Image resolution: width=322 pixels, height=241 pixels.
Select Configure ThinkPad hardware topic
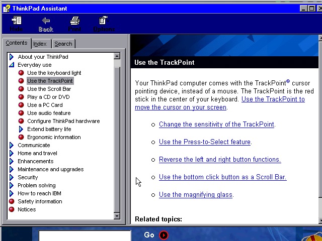click(63, 121)
